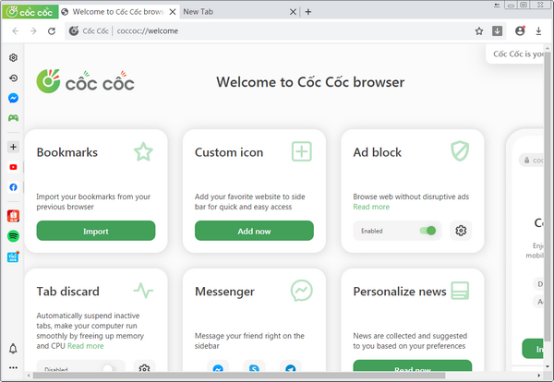This screenshot has height=382, width=554.
Task: Open Messenger in the sidebar
Action: click(x=13, y=98)
